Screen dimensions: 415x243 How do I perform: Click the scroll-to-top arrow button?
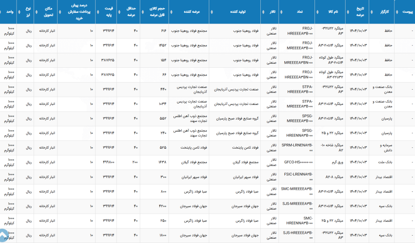[x=3, y=235]
